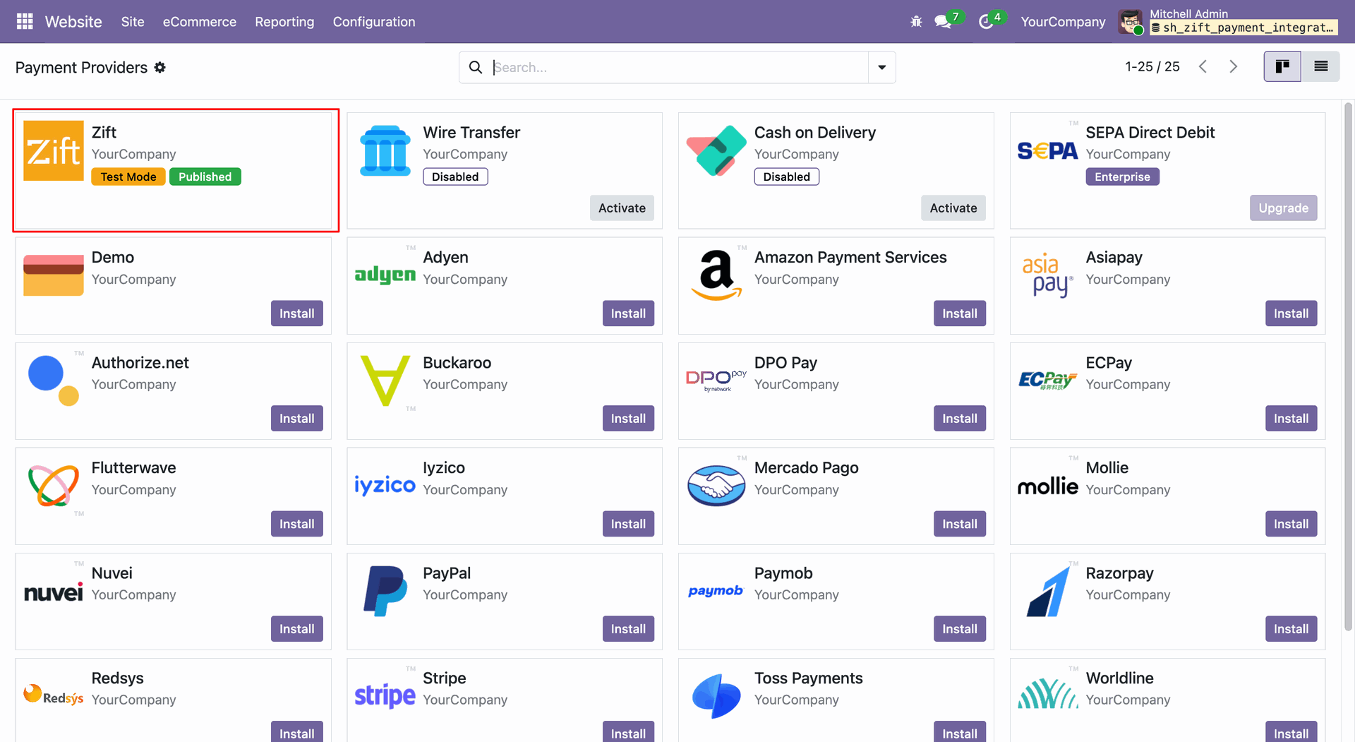Open the activities clock icon

(986, 22)
